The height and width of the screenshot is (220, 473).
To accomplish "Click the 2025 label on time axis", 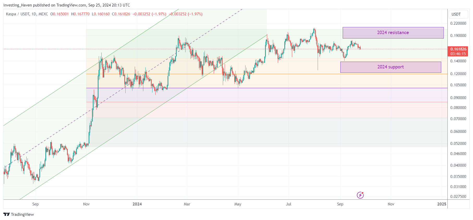I will click(442, 204).
